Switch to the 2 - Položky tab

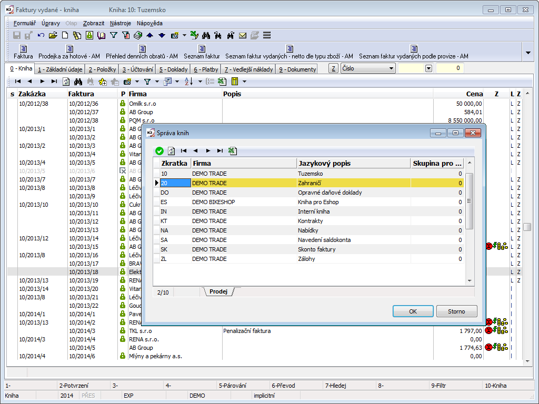tap(102, 69)
